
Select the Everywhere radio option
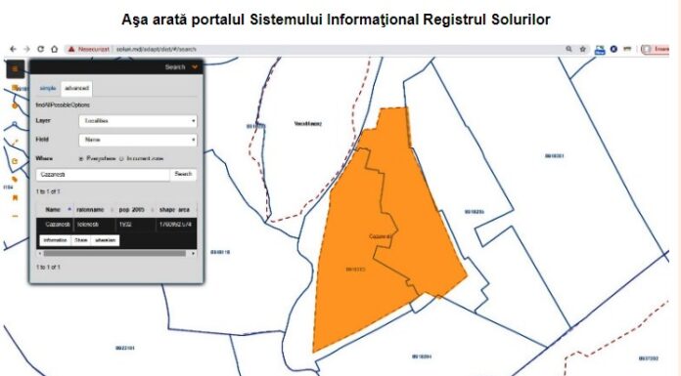[81, 159]
